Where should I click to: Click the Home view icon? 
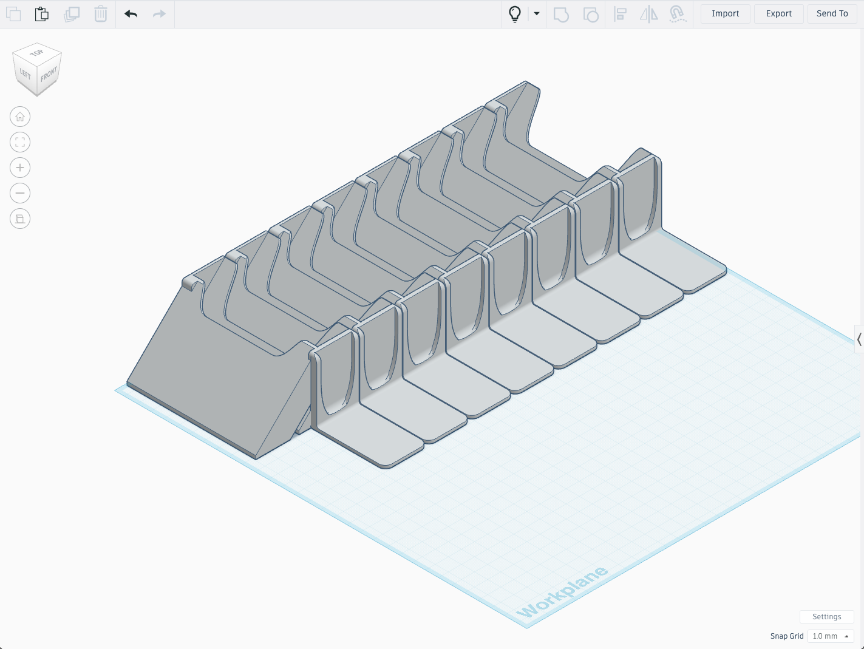20,117
